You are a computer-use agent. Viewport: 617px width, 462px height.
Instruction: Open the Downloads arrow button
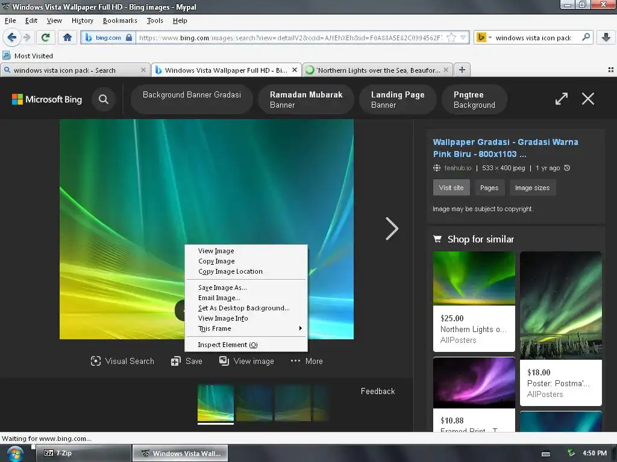[x=606, y=38]
